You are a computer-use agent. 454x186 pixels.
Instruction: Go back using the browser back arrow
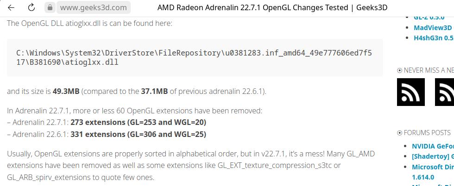[x=11, y=7]
